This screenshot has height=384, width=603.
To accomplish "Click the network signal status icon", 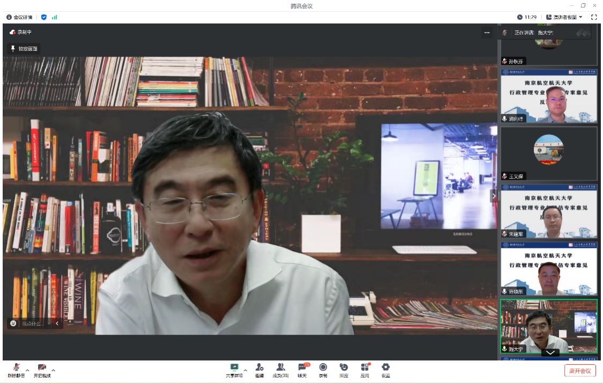I will (54, 17).
